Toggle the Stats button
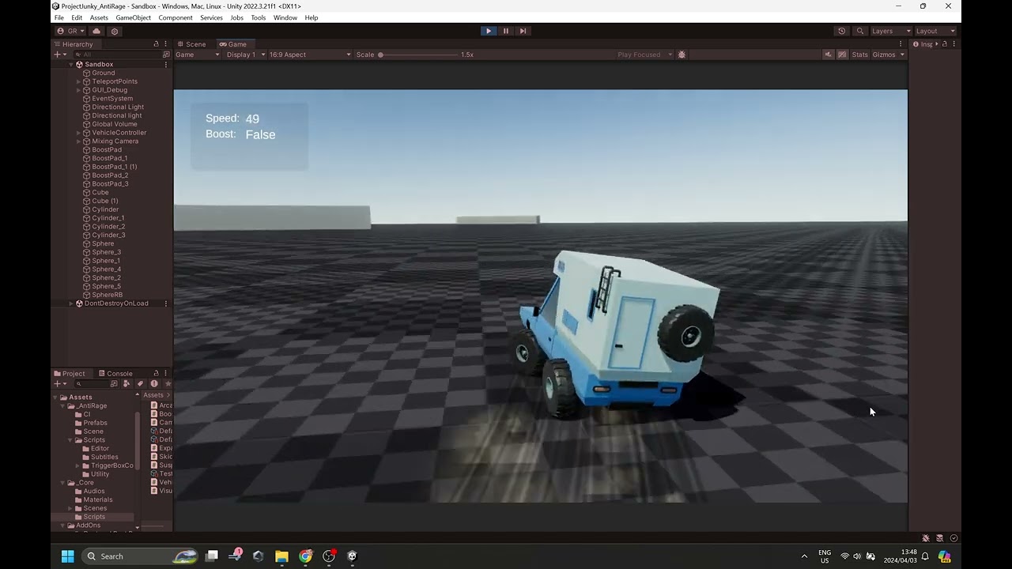 pyautogui.click(x=859, y=55)
